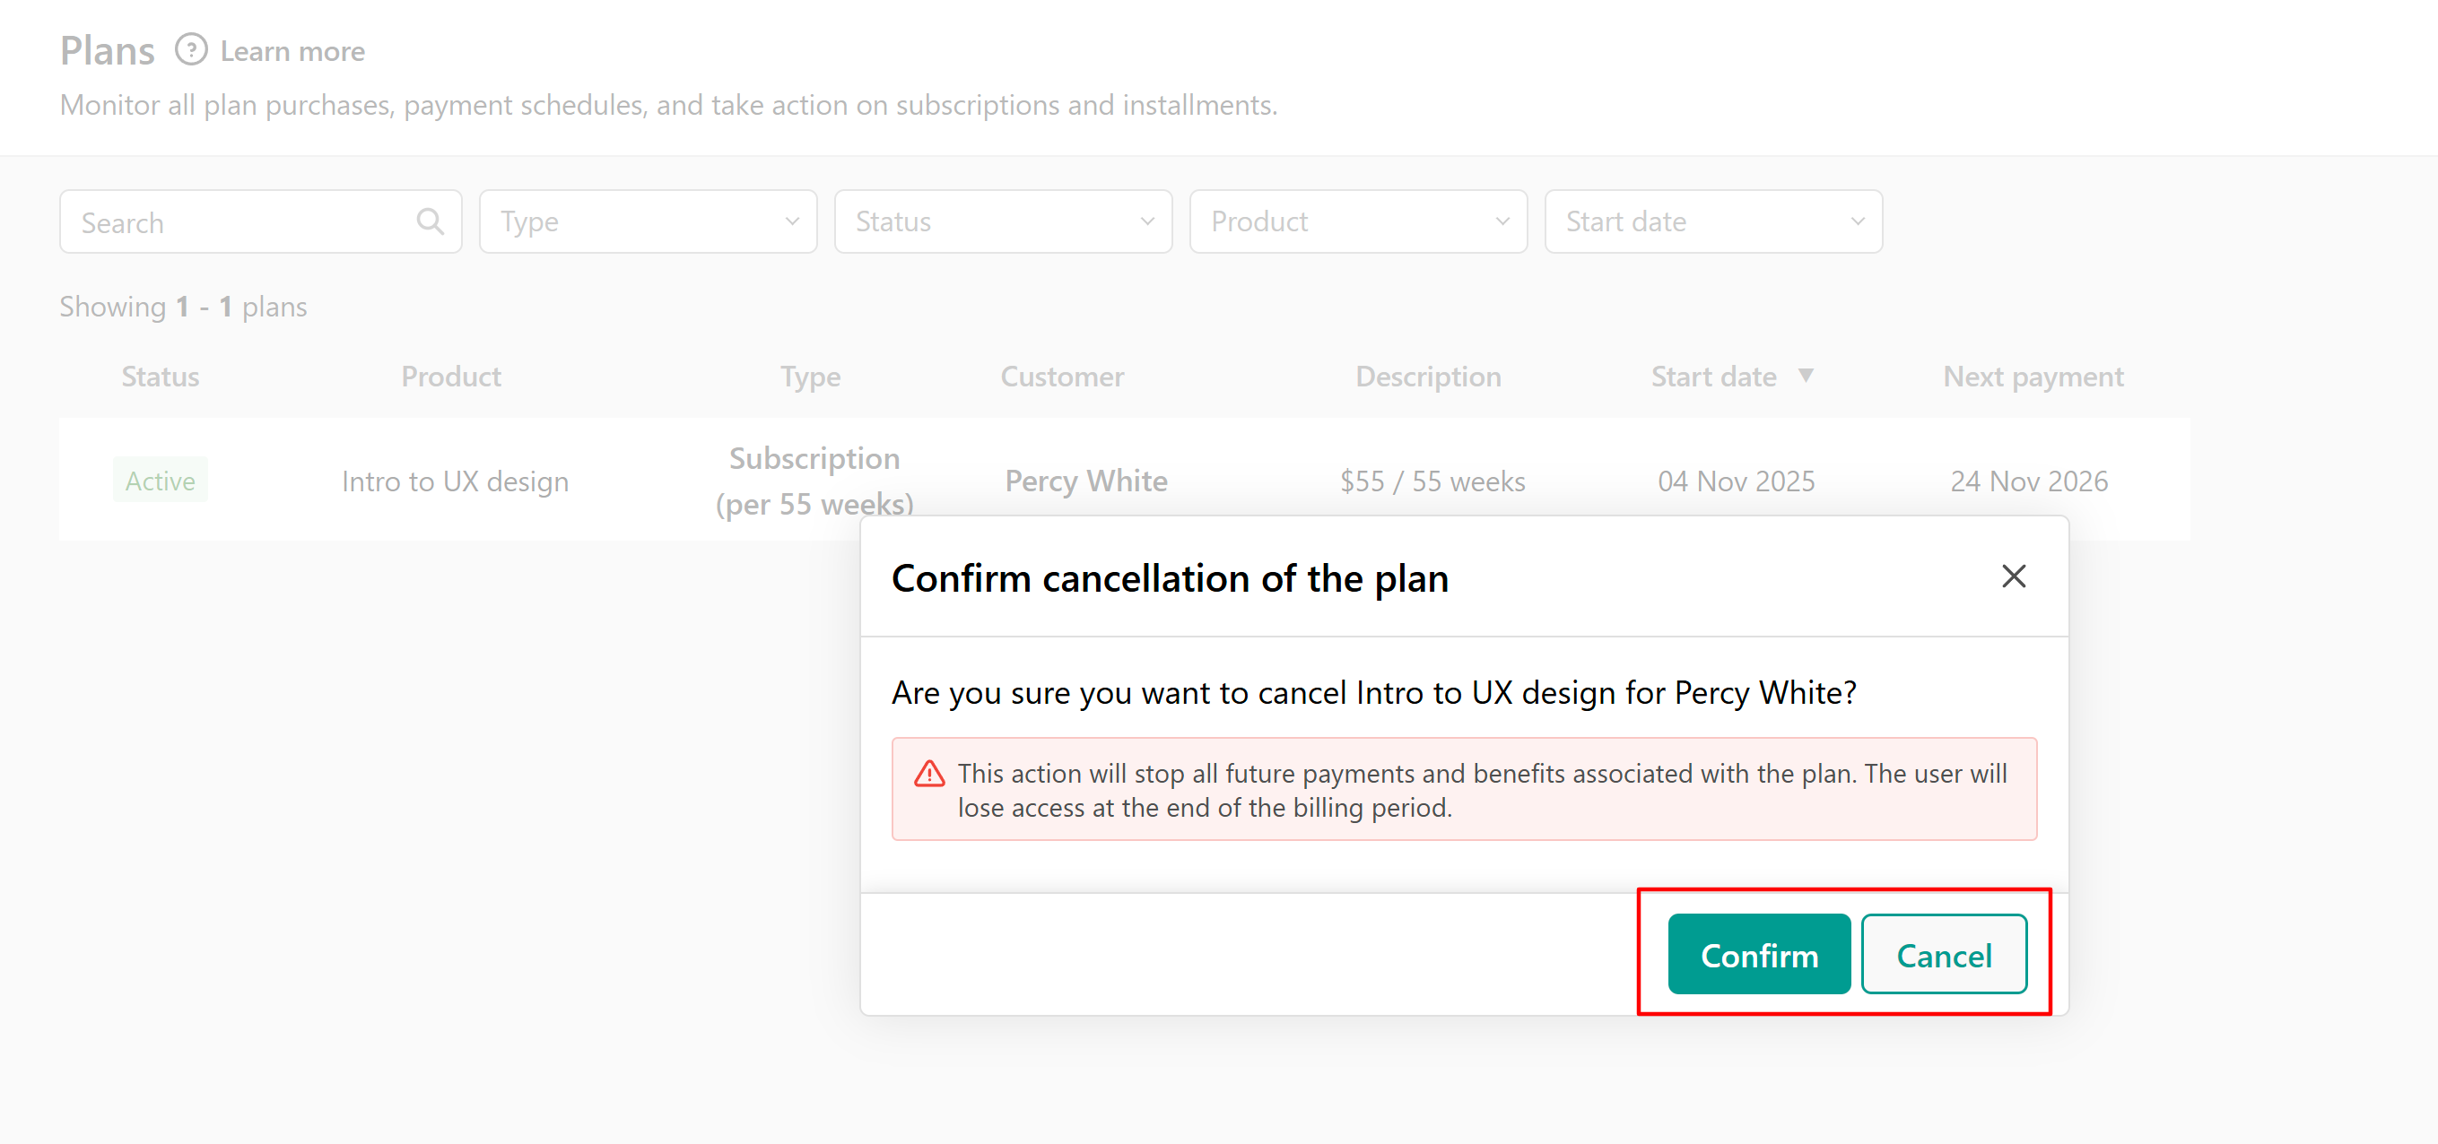Image resolution: width=2438 pixels, height=1144 pixels.
Task: Open the Status filter dropdown
Action: [1002, 222]
